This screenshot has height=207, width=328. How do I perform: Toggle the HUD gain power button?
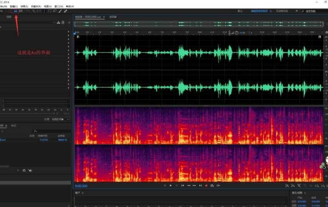coord(237,33)
